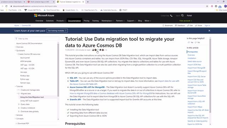Open the Training nav item
This screenshot has width=227, height=128.
pyautogui.click(x=95, y=21)
